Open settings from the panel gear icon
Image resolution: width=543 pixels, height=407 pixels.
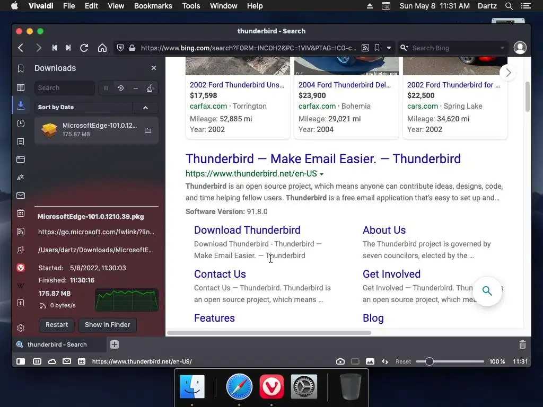pyautogui.click(x=21, y=328)
